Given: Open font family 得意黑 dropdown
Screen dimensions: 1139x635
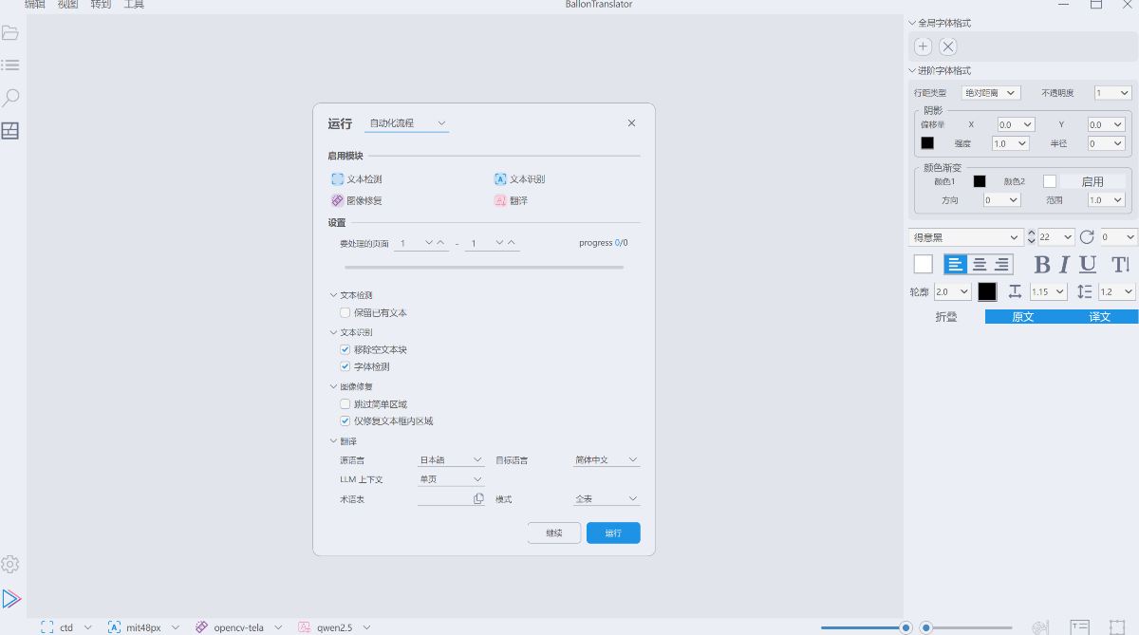Looking at the screenshot, I should coord(965,236).
